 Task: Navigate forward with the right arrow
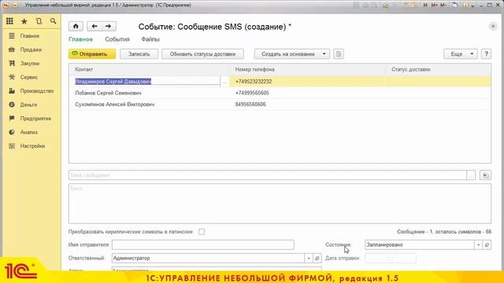[109, 26]
